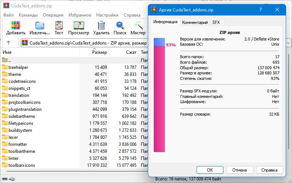The image size is (292, 183).
Task: Click the snippets_ct folder icon
Action: [x=5, y=88]
